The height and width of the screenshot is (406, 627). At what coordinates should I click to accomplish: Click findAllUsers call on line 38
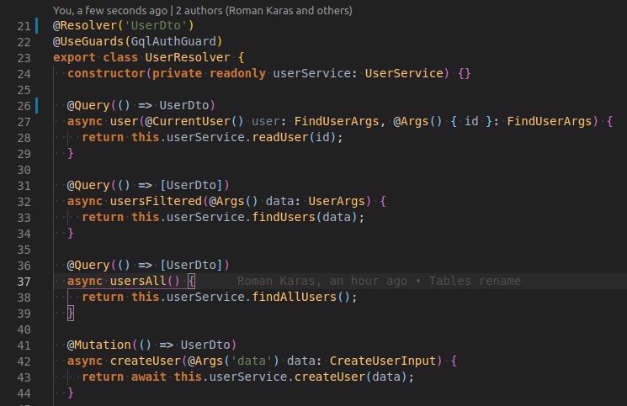(x=295, y=297)
